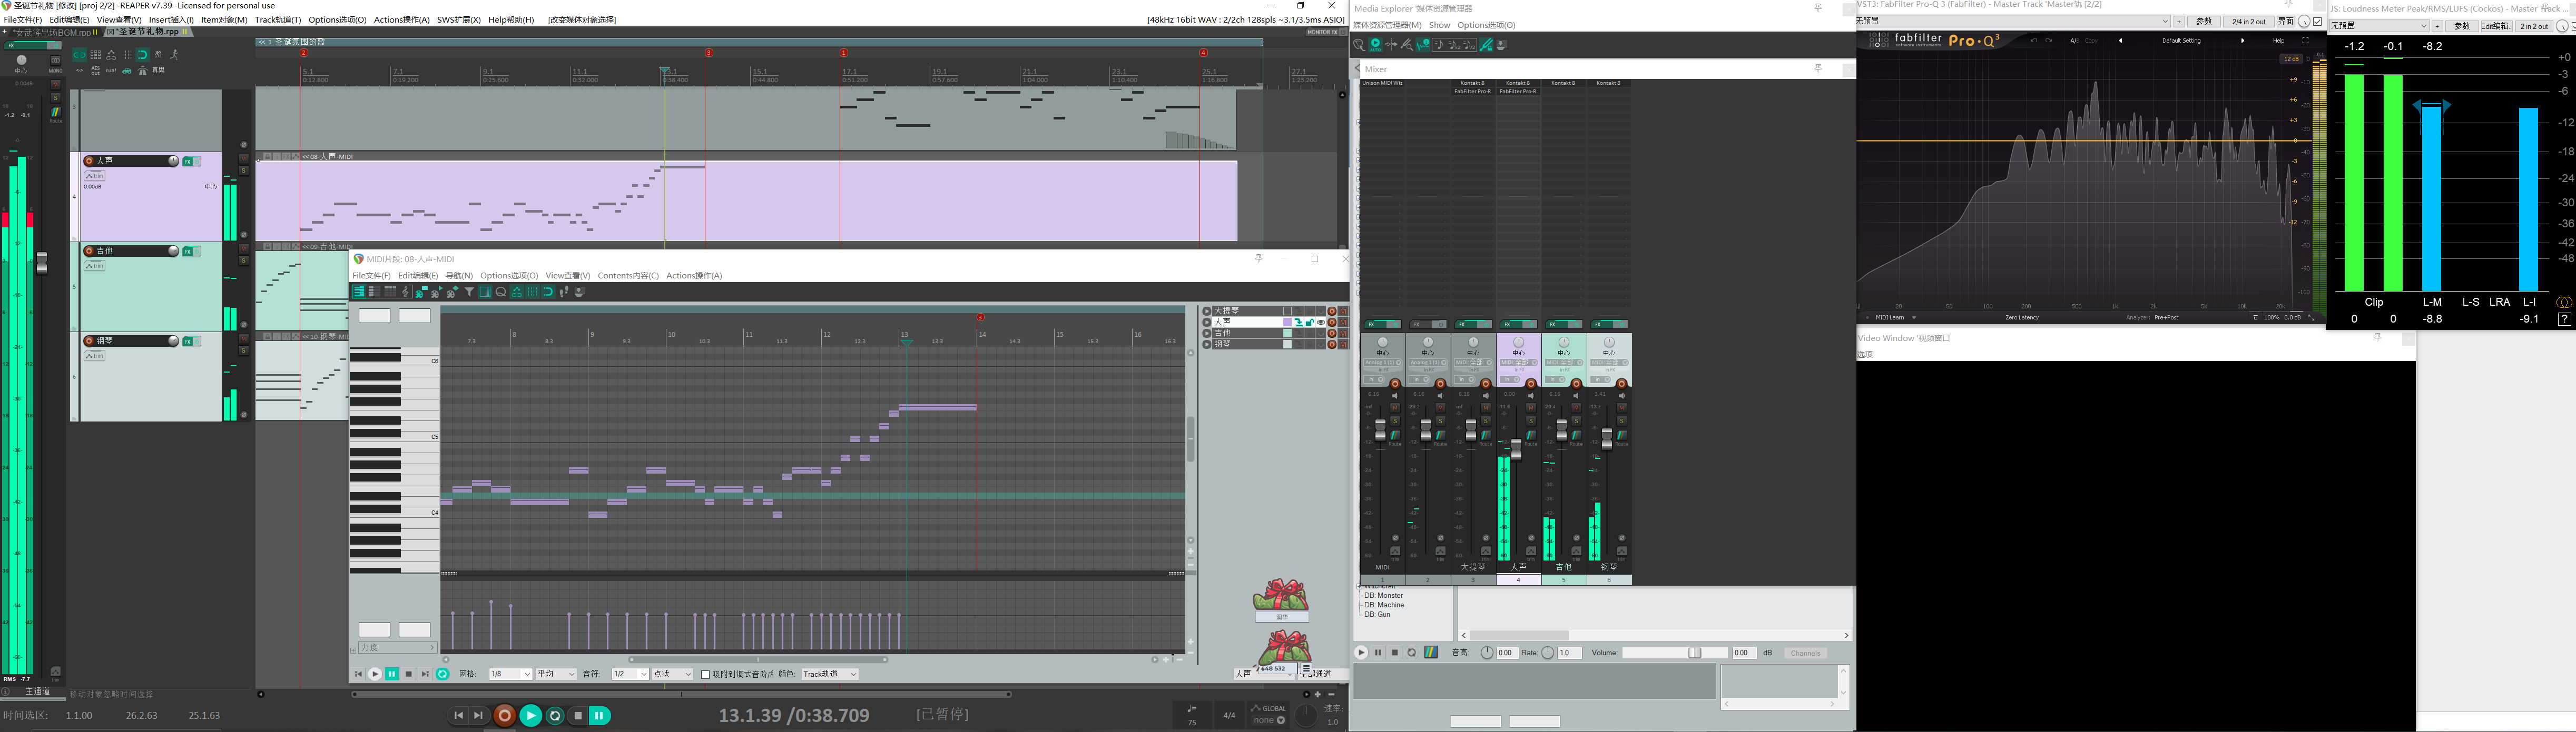The image size is (2576, 732).
Task: Stop playback in the main transport bar
Action: point(578,715)
